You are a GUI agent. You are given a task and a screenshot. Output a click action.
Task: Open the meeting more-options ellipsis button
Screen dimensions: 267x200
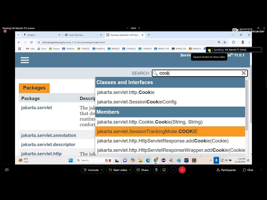pos(173,170)
